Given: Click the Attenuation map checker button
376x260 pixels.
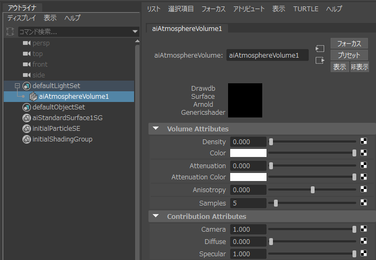Looking at the screenshot, I should (364, 165).
